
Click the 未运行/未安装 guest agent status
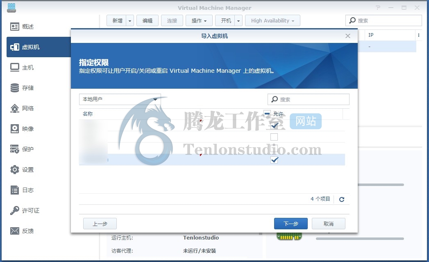[200, 251]
